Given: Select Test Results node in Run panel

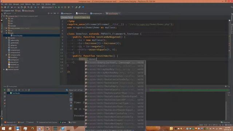Looking at the screenshot, I should pos(15,93).
